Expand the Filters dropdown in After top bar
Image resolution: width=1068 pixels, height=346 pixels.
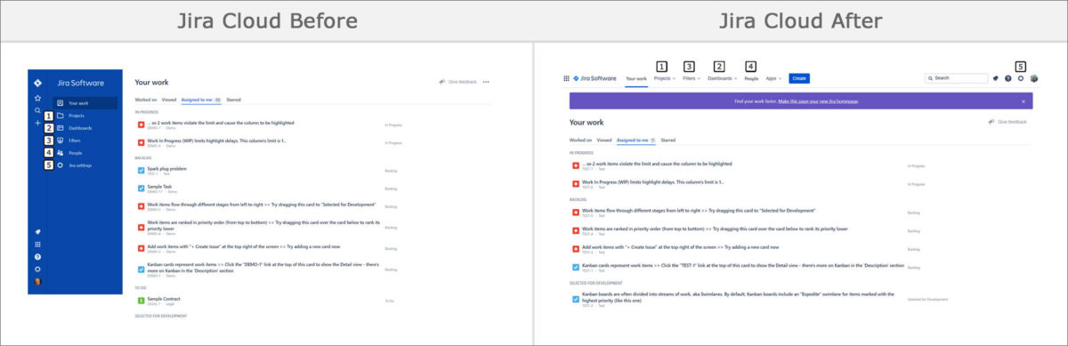click(x=692, y=78)
